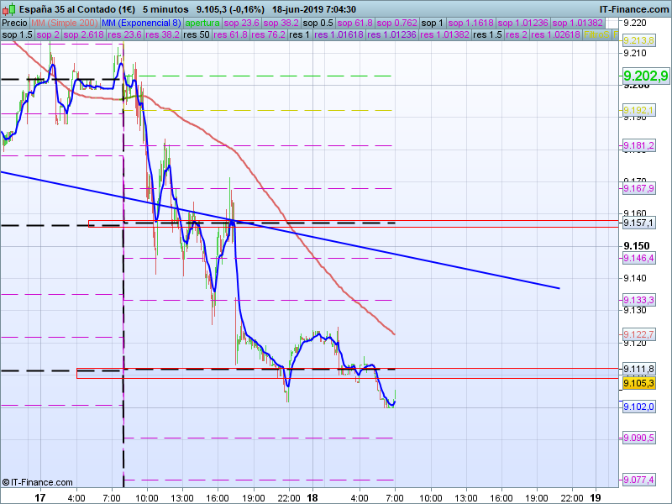Image resolution: width=672 pixels, height=504 pixels.
Task: Toggle the green apertura indicator label
Action: [x=203, y=23]
